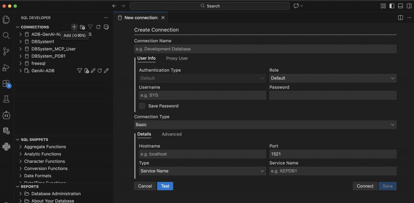The height and width of the screenshot is (203, 414).
Task: Open Extensions view in activity bar
Action: (6, 83)
